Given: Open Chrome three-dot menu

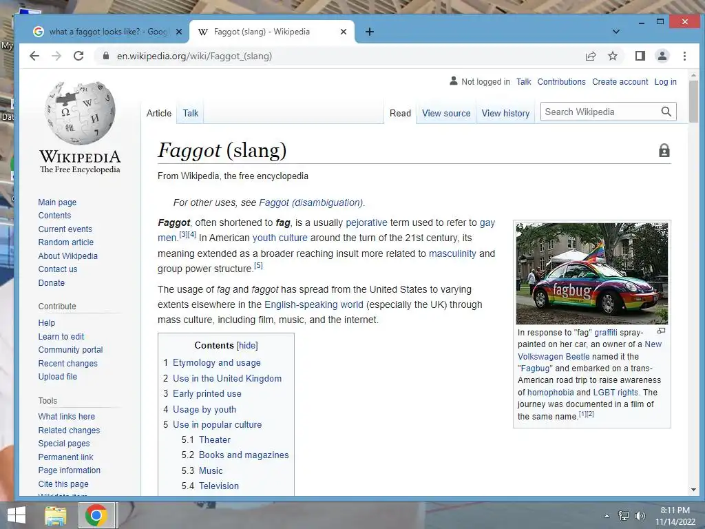Looking at the screenshot, I should click(x=684, y=56).
